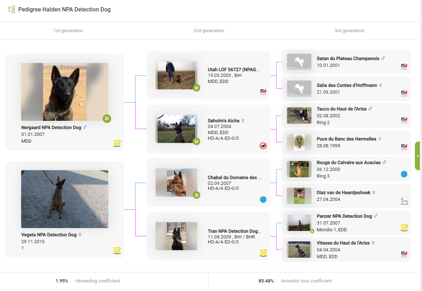Click the pedigree tree logo icon
The width and height of the screenshot is (422, 291).
pyautogui.click(x=12, y=10)
